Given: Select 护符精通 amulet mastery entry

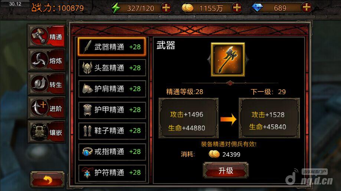Looking at the screenshot, I should coord(112,172).
